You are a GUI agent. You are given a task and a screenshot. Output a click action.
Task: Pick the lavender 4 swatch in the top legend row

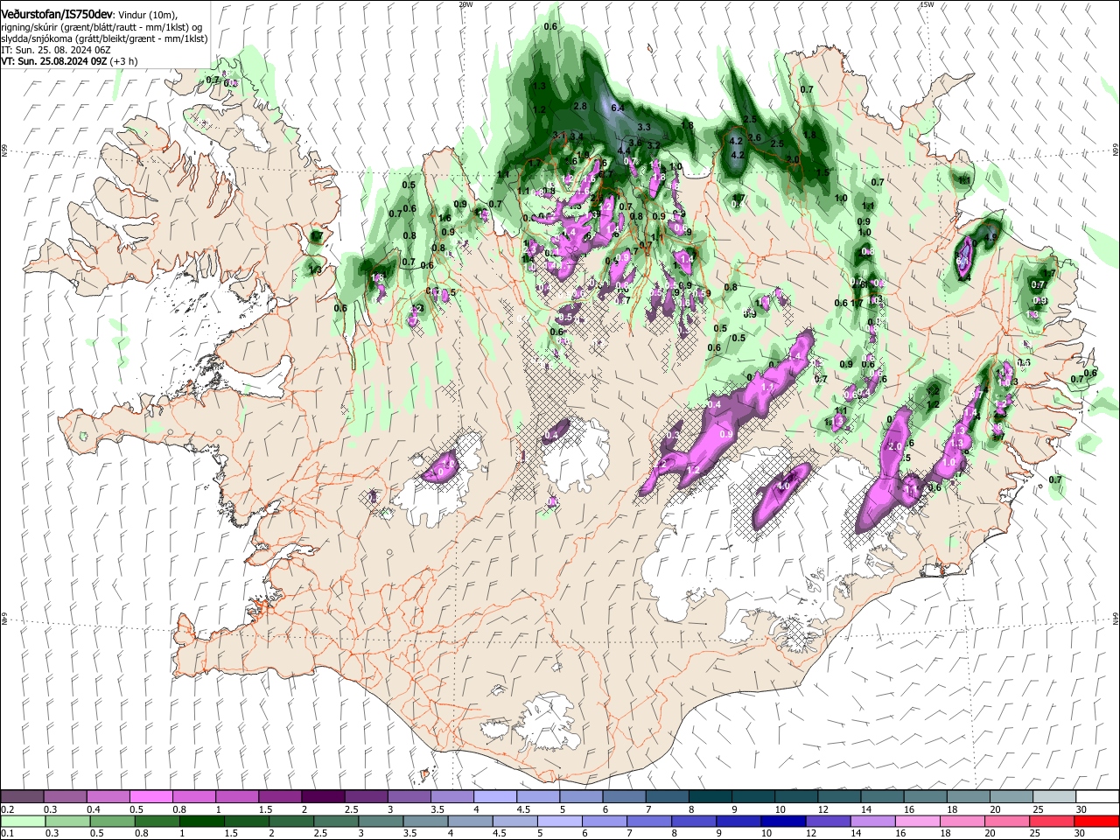(x=494, y=797)
